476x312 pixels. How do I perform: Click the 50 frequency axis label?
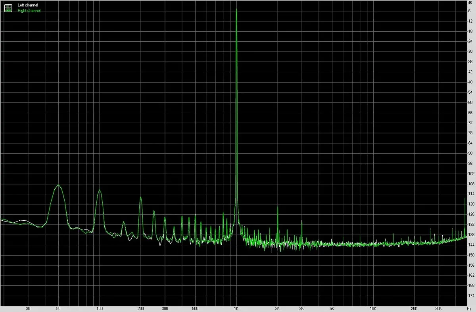58,308
